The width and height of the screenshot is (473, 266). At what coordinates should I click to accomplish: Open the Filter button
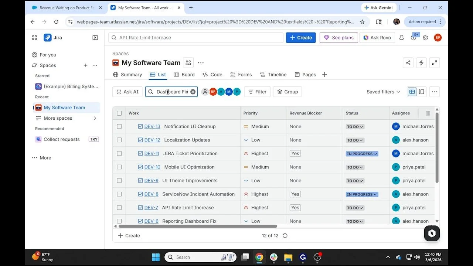tap(257, 92)
